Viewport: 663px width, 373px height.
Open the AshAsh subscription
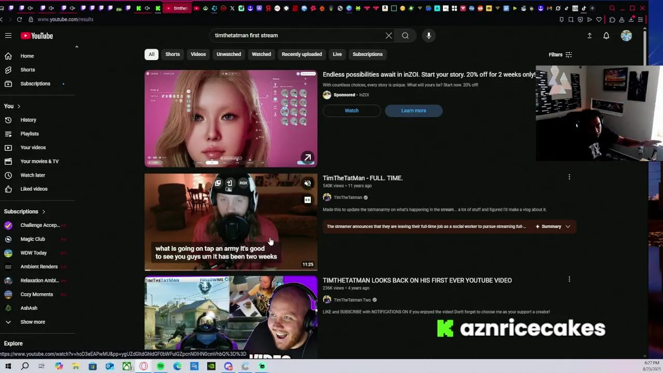coord(28,308)
